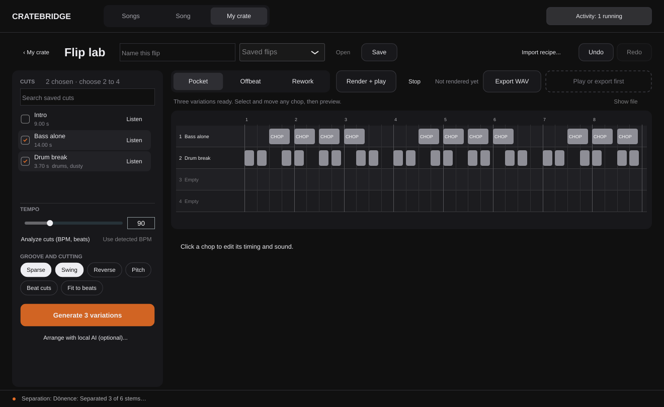Click Export WAV
Viewport: 664px width, 407px height.
(x=512, y=81)
